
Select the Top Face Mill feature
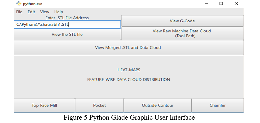[x=44, y=105]
